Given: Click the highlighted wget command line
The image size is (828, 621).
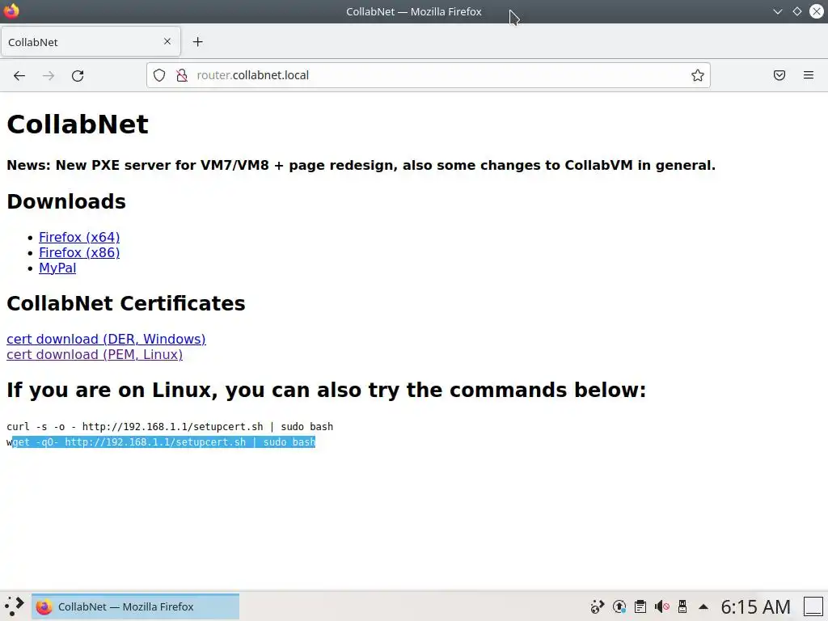Looking at the screenshot, I should pos(161,442).
